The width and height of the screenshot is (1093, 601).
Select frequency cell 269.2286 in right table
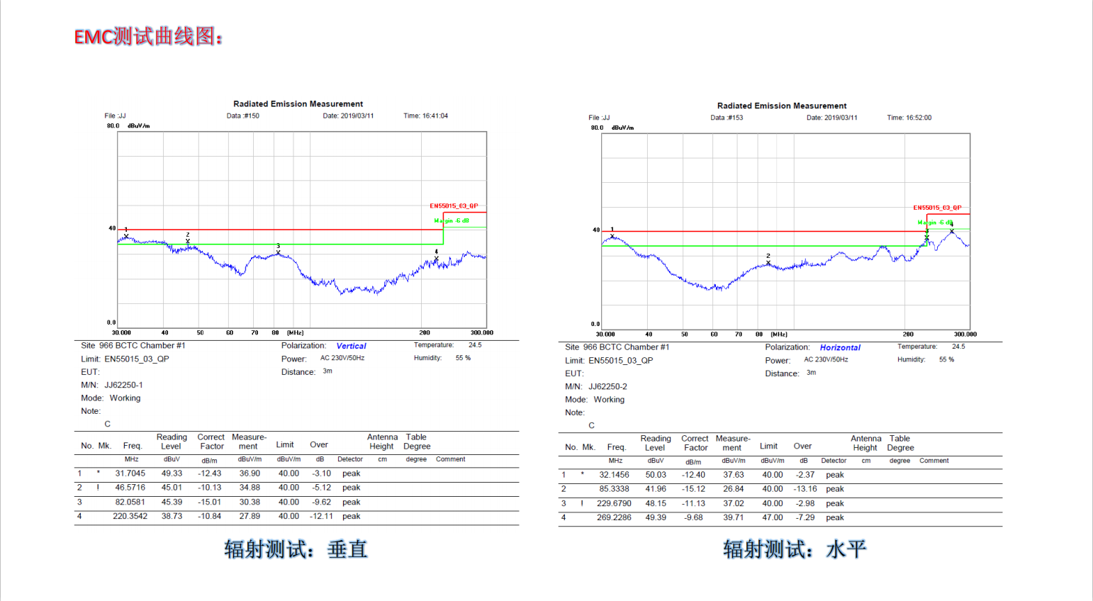coord(614,517)
